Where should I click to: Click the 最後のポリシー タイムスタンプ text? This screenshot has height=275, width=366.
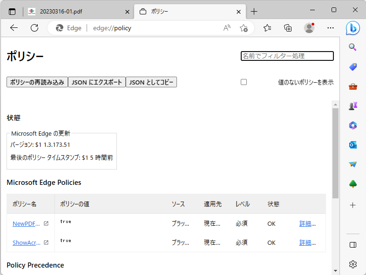tap(61, 157)
